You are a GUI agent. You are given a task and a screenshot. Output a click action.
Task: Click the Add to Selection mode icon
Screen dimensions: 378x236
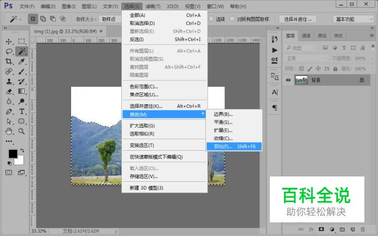tap(43, 19)
